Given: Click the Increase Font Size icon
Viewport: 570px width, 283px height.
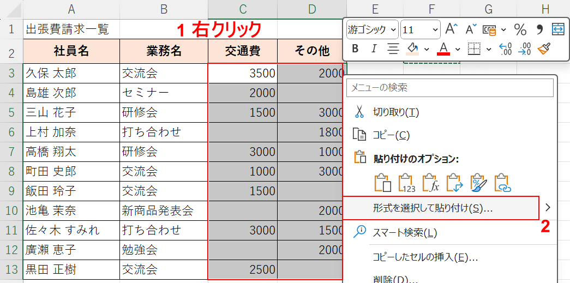Looking at the screenshot, I should (451, 29).
